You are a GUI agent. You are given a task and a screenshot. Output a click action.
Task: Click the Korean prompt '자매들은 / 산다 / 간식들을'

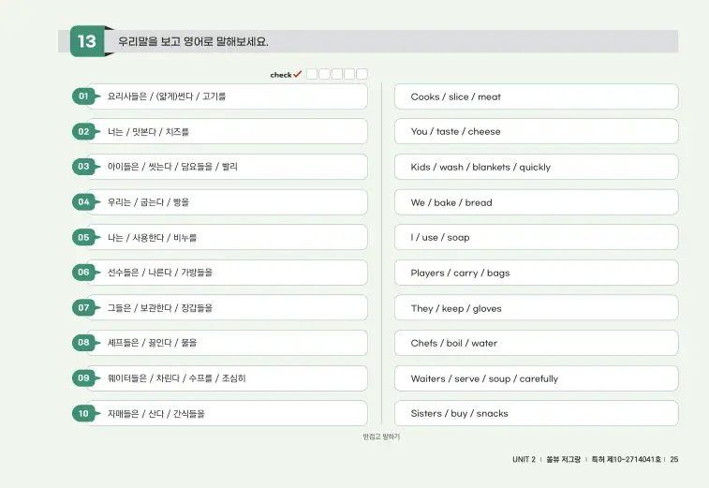(156, 413)
